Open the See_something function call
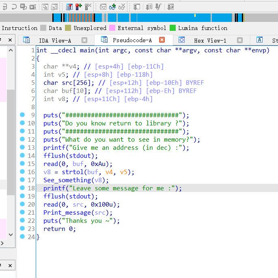The image size is (278, 278). click(x=67, y=180)
